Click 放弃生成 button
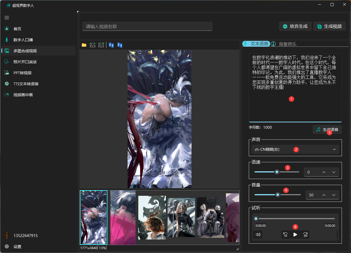Viewport: 351px width, 253px height. (295, 26)
